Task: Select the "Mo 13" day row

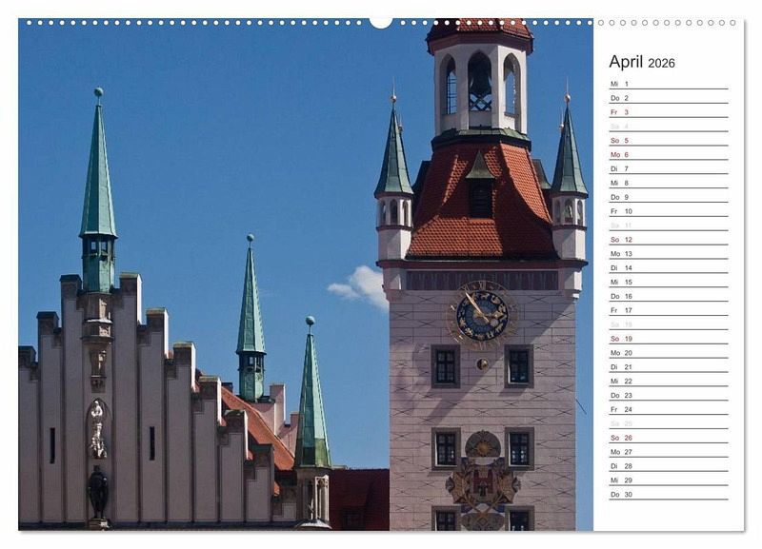Action: click(x=669, y=253)
